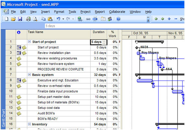This screenshot has height=130, width=185.
Task: Collapse the Start of project summary in row 1
Action: [x=29, y=42]
